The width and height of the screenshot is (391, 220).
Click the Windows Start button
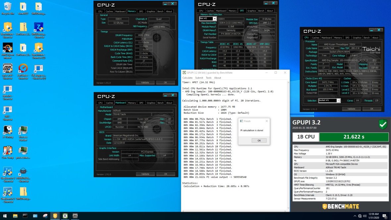pos(4,216)
